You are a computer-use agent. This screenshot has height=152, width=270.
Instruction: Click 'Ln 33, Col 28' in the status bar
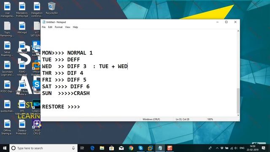[182, 119]
